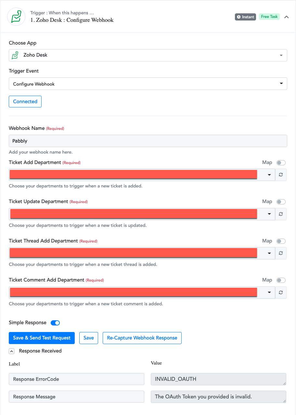Open Ticket Update Department dropdown
Screen dimensions: 296x415
142,214
